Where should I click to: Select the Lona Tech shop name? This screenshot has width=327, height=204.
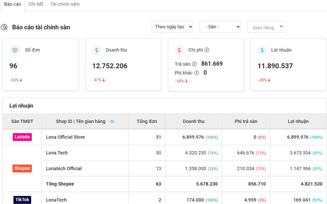click(x=57, y=153)
